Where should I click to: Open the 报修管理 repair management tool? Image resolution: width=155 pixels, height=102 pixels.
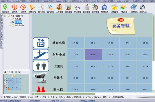click(96, 8)
